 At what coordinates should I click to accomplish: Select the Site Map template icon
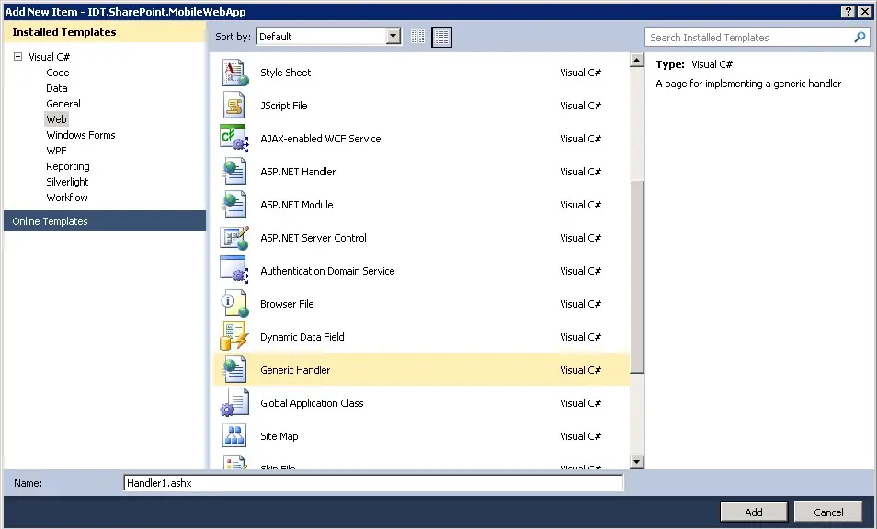point(233,436)
